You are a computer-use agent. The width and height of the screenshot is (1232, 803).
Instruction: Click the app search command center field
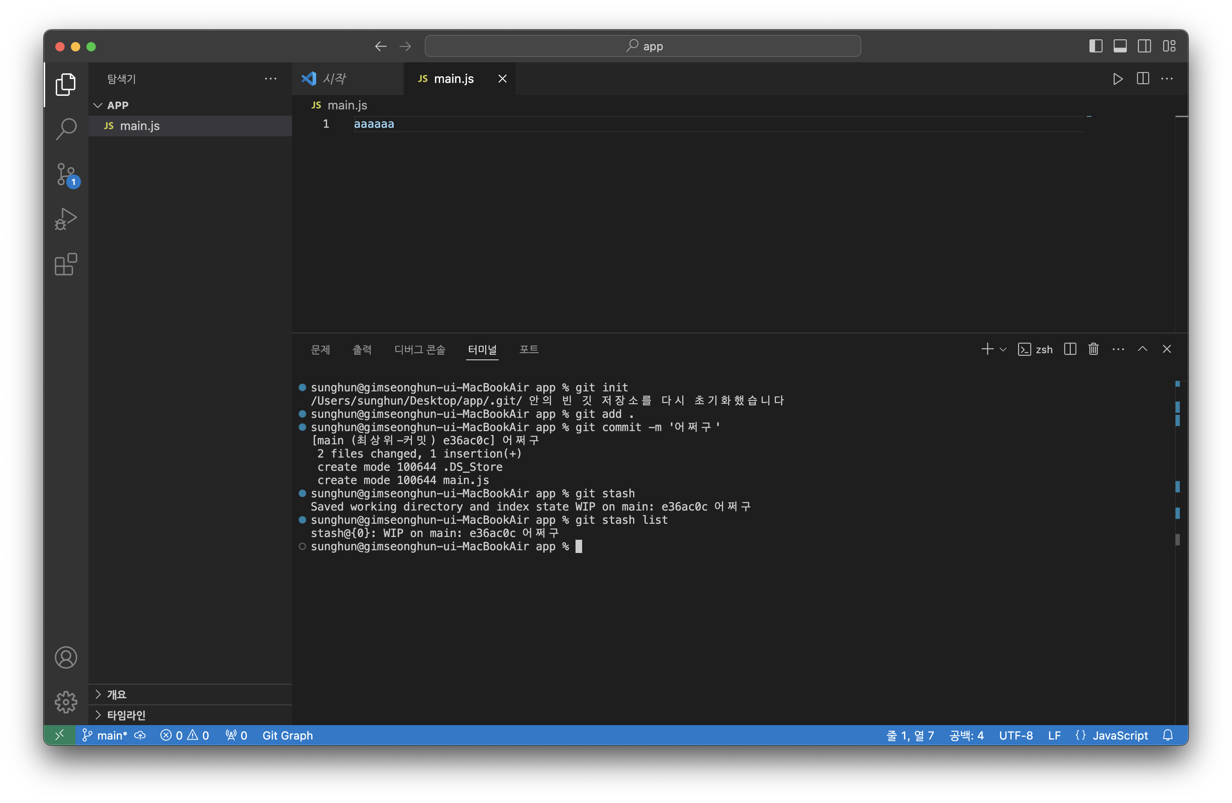coord(642,46)
